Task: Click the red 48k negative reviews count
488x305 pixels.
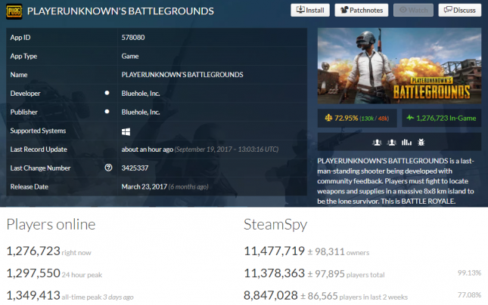Action: click(x=383, y=119)
